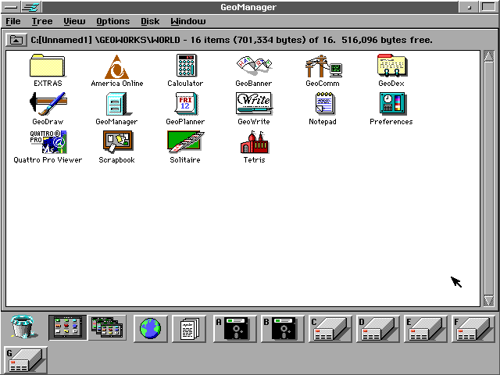Open the Options menu
The width and height of the screenshot is (500, 375).
tap(112, 21)
